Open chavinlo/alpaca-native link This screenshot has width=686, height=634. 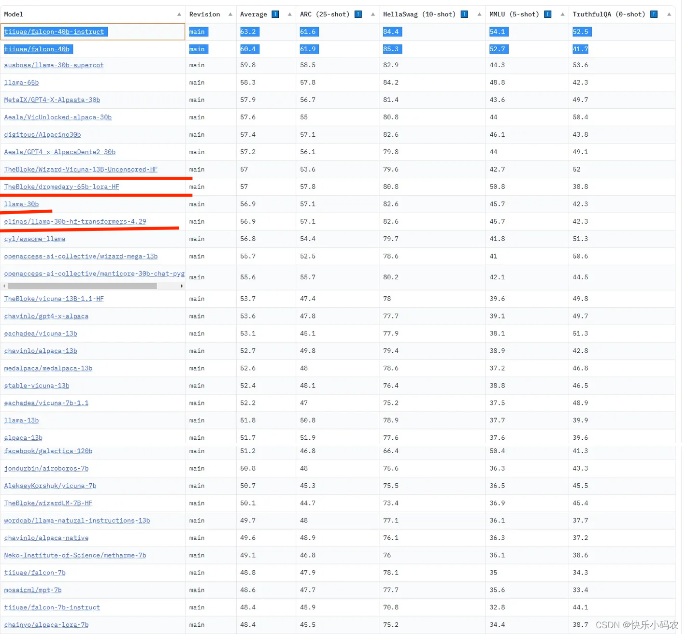[46, 538]
